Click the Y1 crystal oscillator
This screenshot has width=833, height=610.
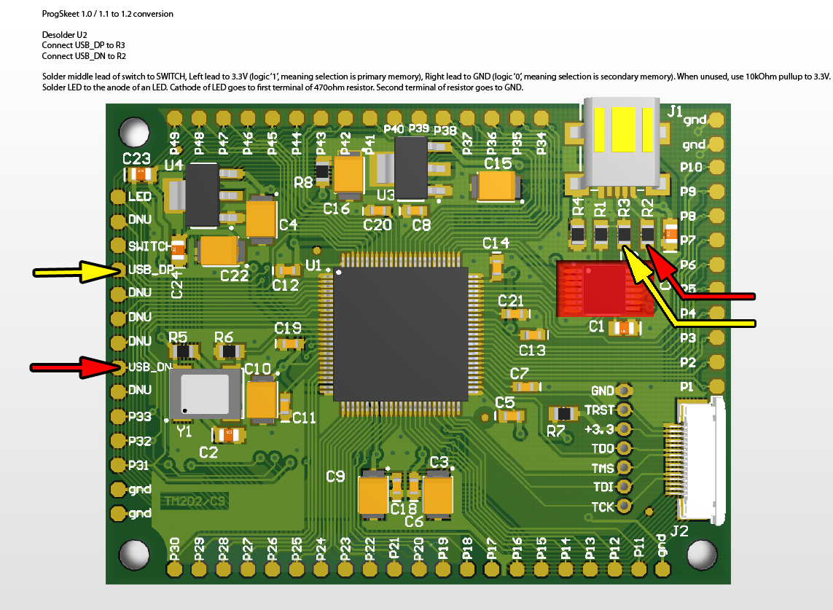(x=205, y=394)
